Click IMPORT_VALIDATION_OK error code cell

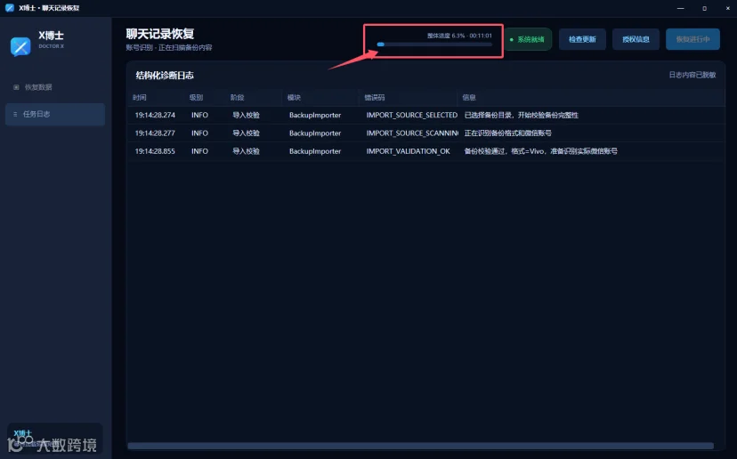pyautogui.click(x=408, y=151)
